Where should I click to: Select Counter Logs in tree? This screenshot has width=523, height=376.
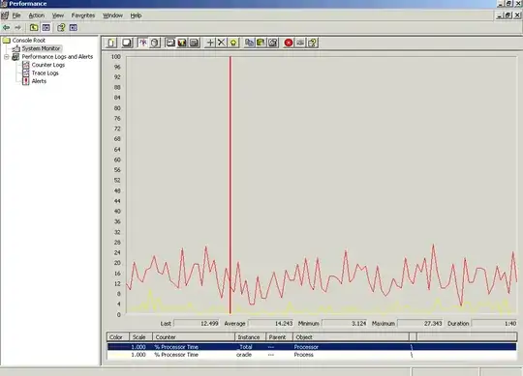[48, 65]
